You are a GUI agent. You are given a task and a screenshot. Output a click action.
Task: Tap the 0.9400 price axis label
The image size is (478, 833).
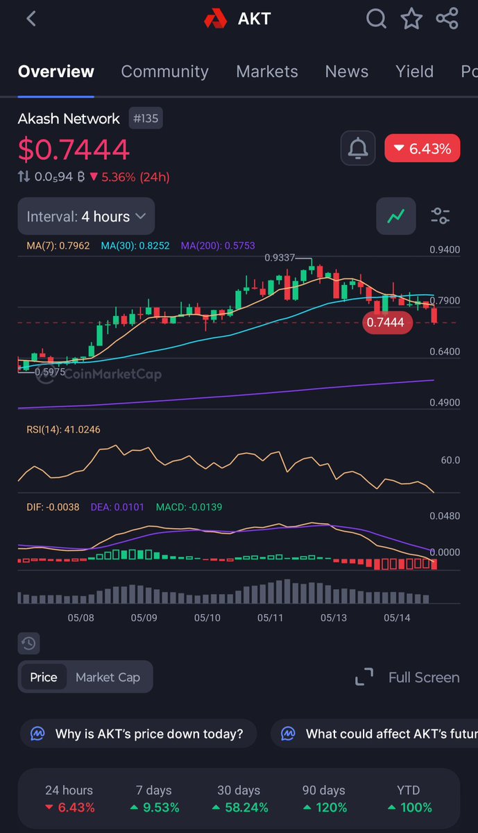(445, 249)
